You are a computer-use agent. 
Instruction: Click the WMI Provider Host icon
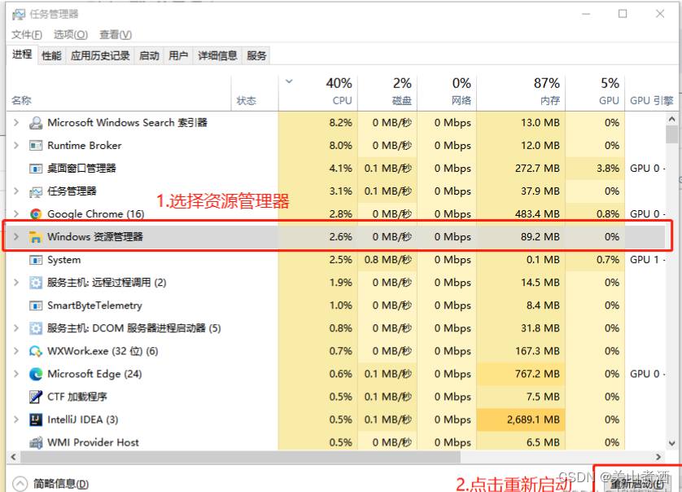[36, 442]
